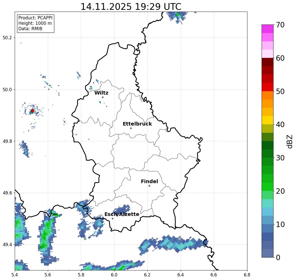Pick the orange colorbar swatch below 50

[x=268, y=95]
